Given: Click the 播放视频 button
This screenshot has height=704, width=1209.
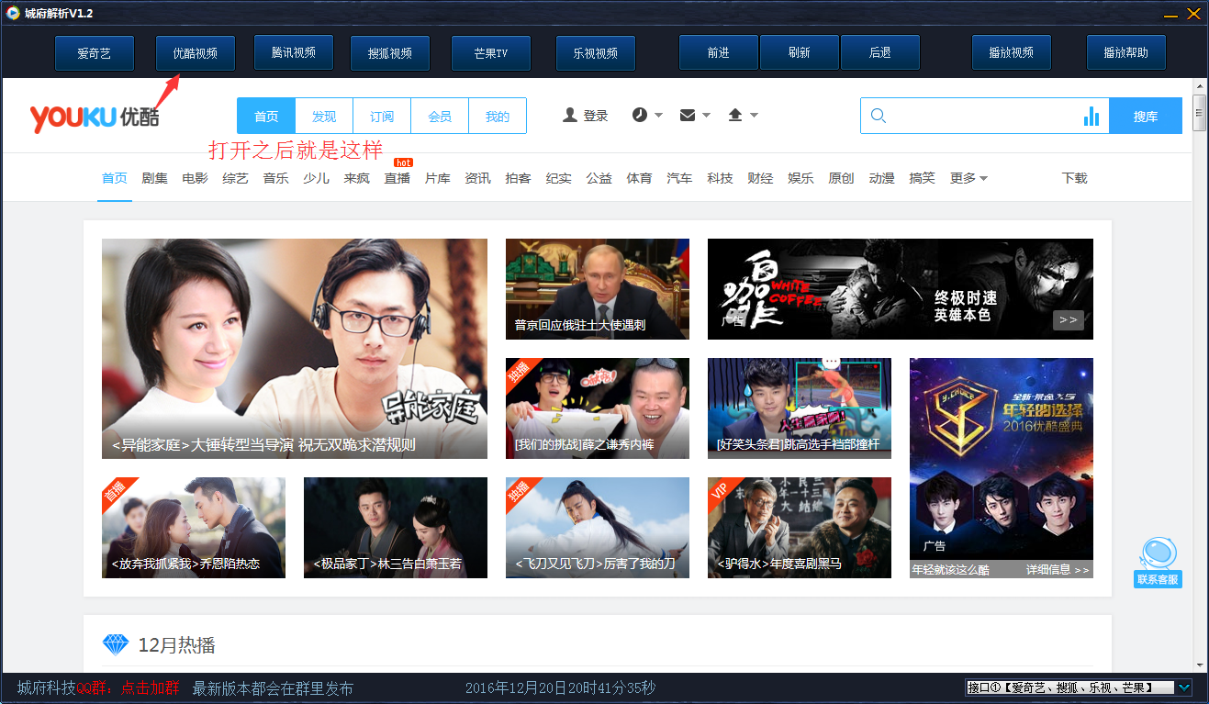Looking at the screenshot, I should [1012, 53].
